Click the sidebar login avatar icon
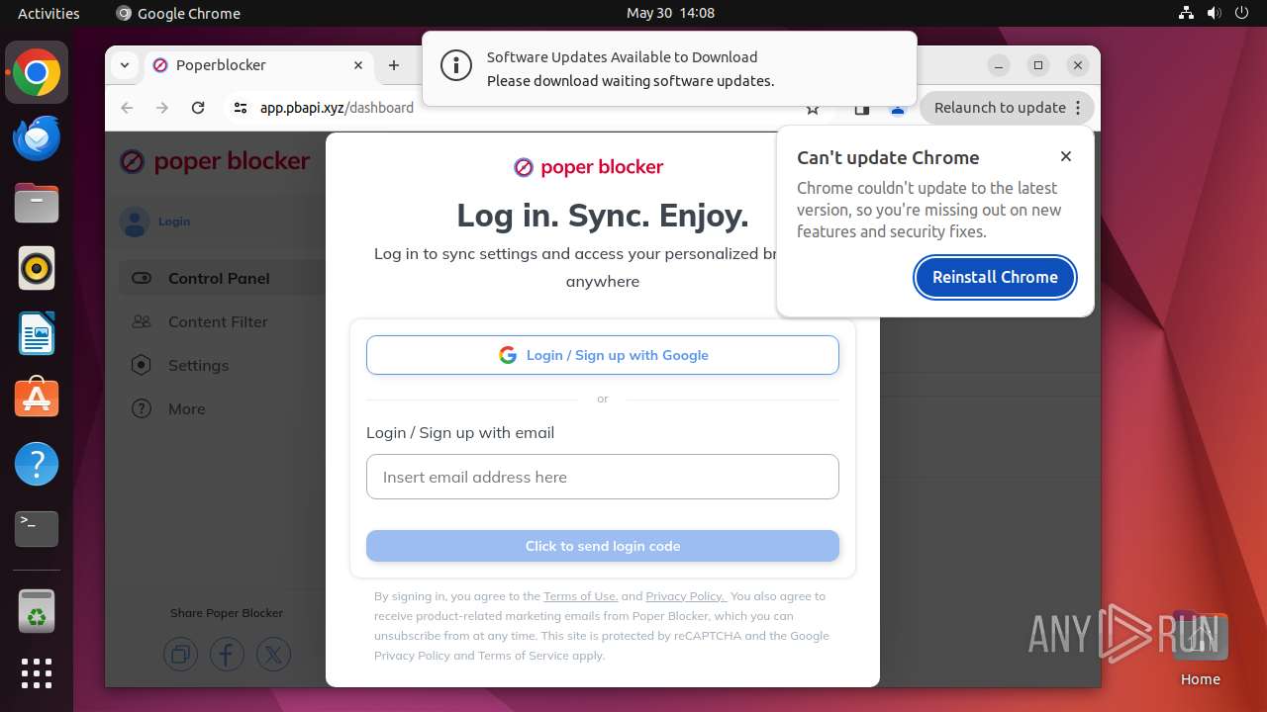Image resolution: width=1267 pixels, height=712 pixels. pos(135,222)
